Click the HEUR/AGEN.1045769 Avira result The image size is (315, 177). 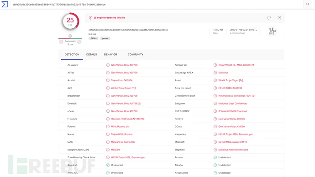point(230,88)
